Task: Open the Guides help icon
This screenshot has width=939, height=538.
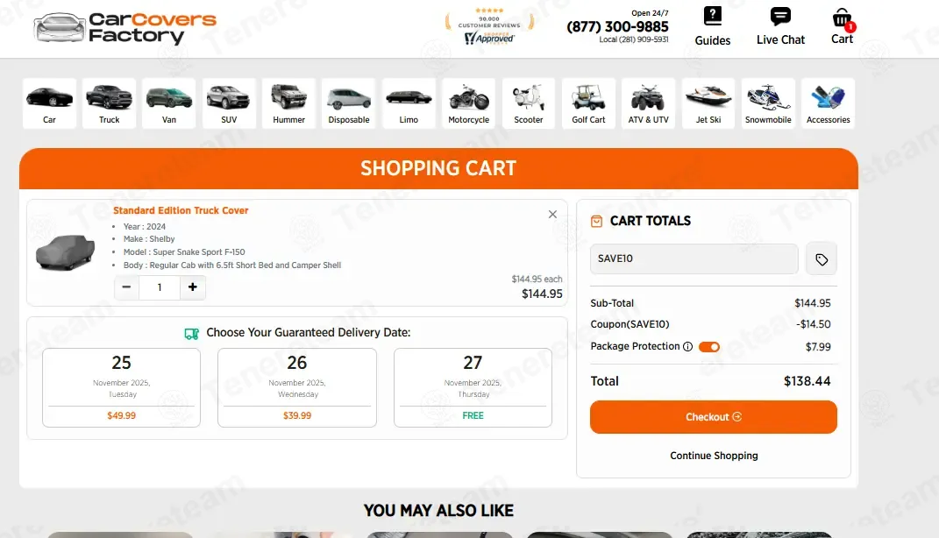Action: click(713, 18)
